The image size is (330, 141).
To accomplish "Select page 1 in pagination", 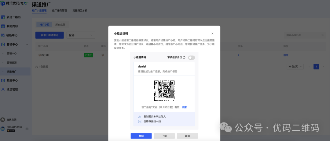I will [316, 66].
